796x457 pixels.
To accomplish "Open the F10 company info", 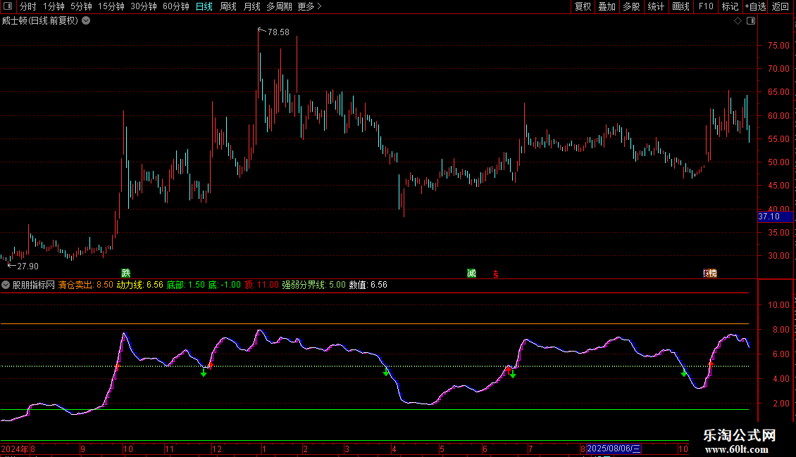I will (x=705, y=7).
